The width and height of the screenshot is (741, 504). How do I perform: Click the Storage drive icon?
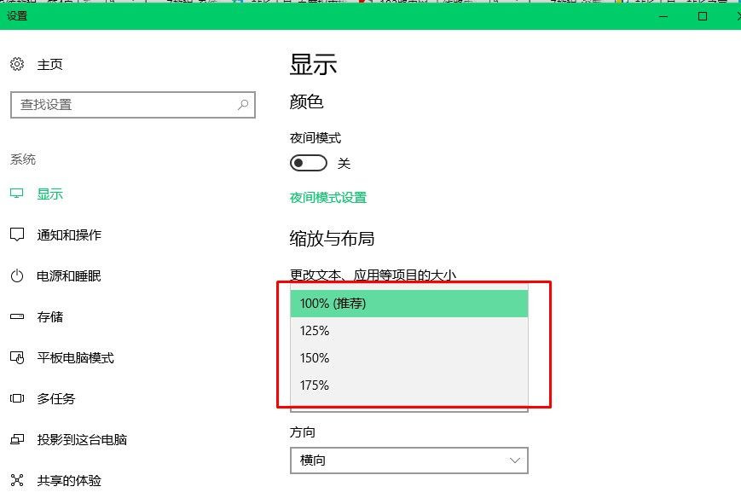pos(17,317)
